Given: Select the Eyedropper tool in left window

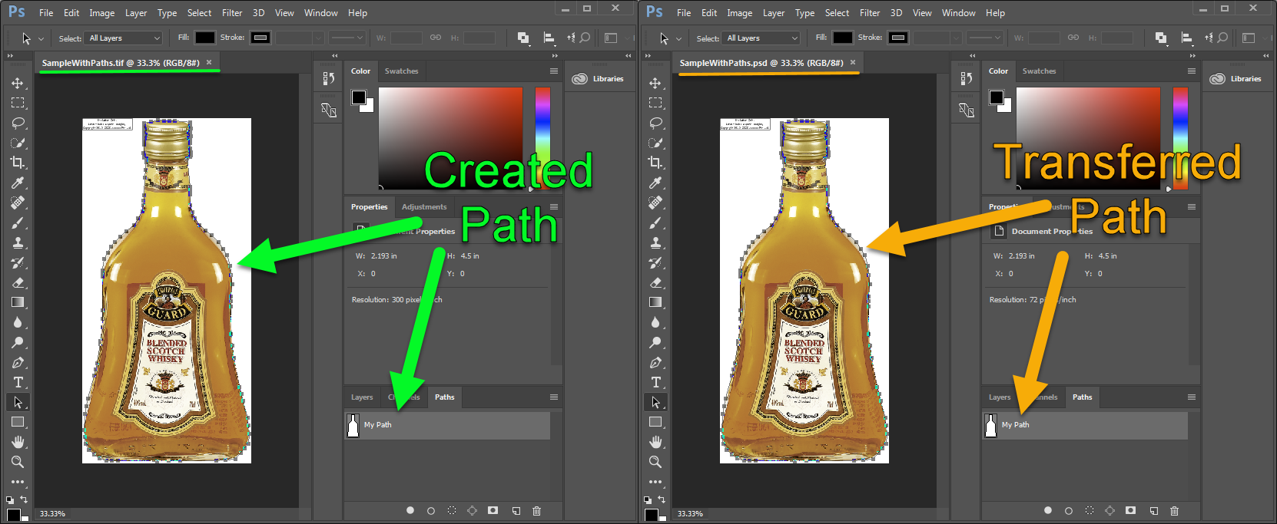Looking at the screenshot, I should 18,183.
